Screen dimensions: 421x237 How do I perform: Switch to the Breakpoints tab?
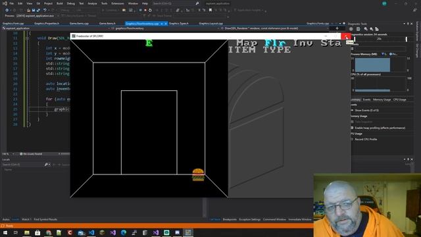(x=230, y=219)
